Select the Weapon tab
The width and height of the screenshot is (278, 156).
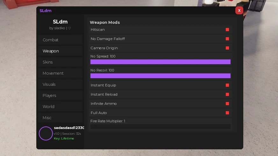tap(60, 51)
